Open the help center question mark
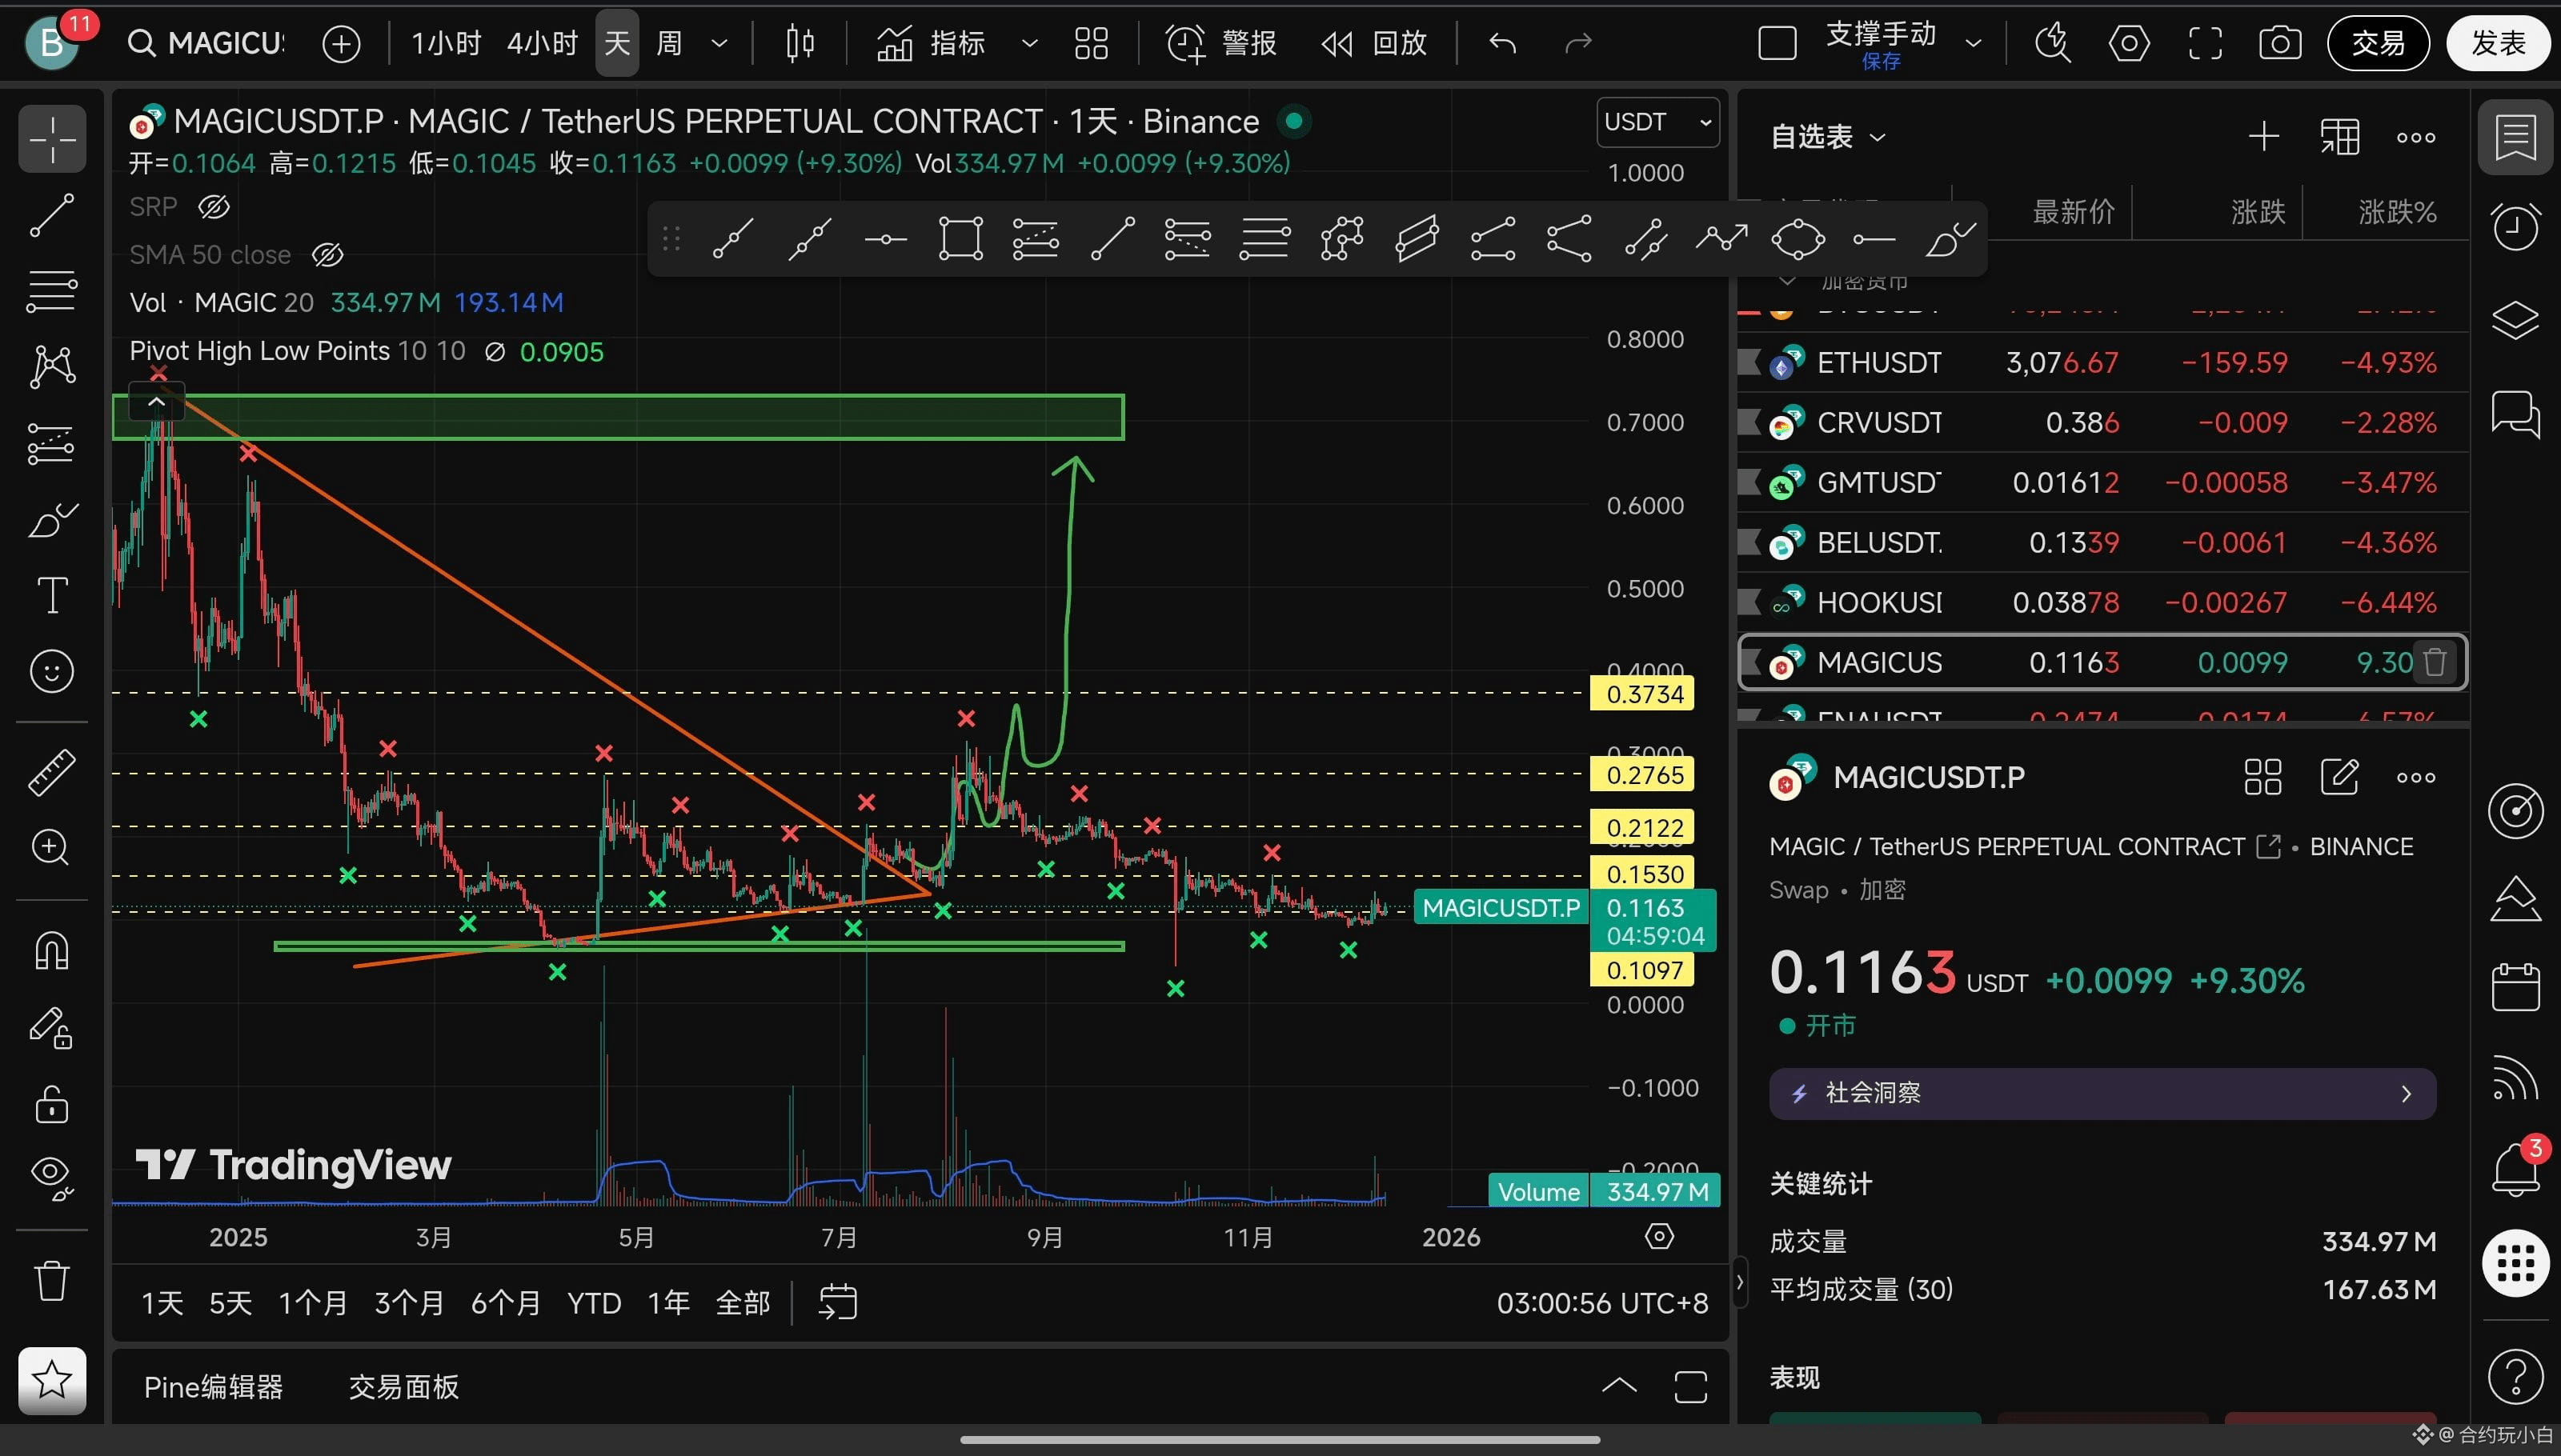 click(2515, 1377)
